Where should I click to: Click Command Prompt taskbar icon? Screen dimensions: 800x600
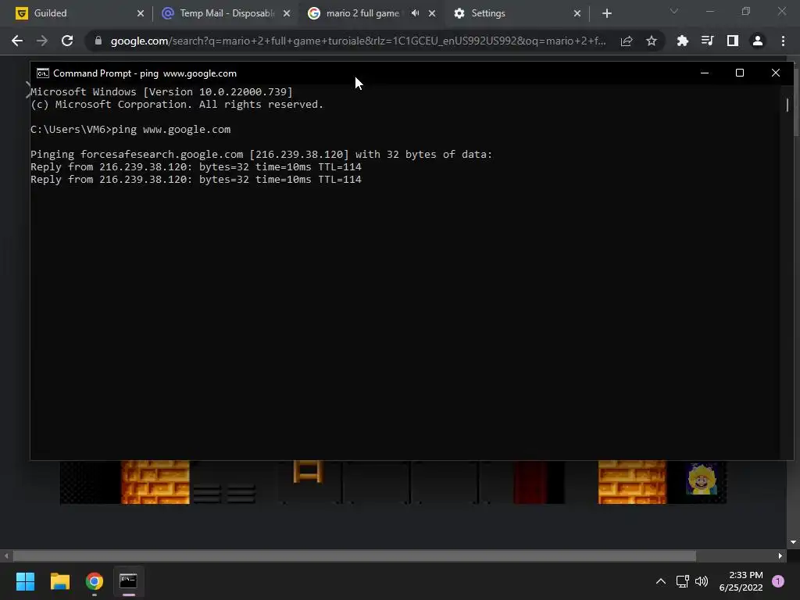(129, 581)
